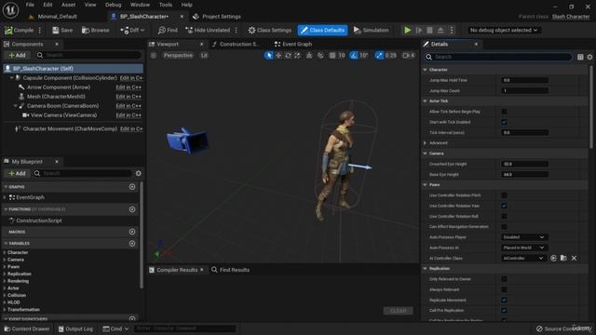
Task: Open debug object selector dropdown
Action: [x=503, y=30]
